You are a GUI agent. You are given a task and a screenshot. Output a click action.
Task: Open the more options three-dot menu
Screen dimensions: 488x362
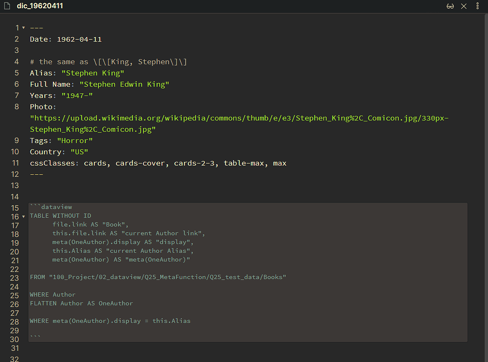pyautogui.click(x=477, y=6)
